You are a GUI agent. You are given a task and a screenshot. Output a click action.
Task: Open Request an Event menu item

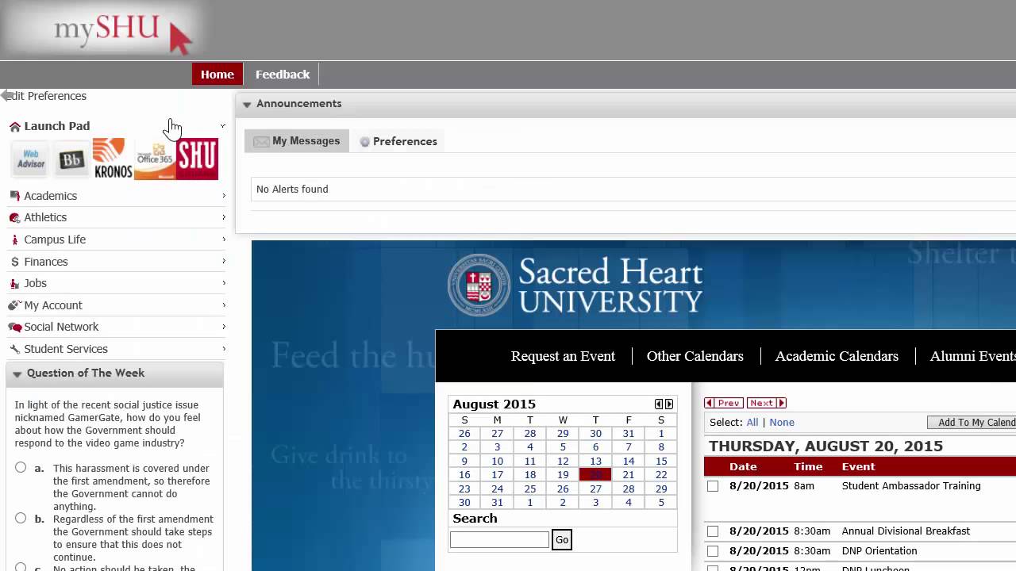tap(563, 356)
